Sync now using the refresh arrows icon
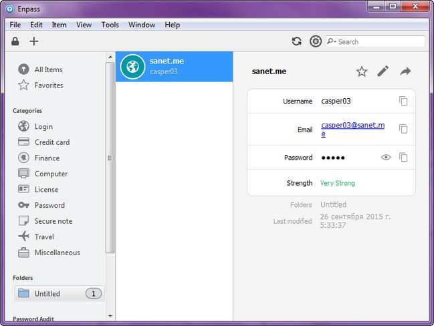This screenshot has width=434, height=326. coord(297,41)
